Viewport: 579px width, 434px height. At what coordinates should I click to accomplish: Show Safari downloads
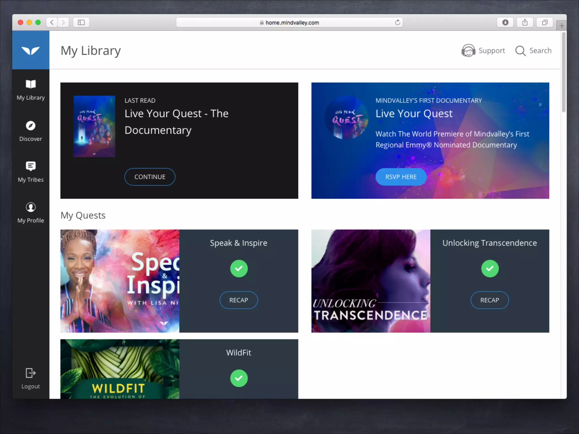tap(505, 22)
